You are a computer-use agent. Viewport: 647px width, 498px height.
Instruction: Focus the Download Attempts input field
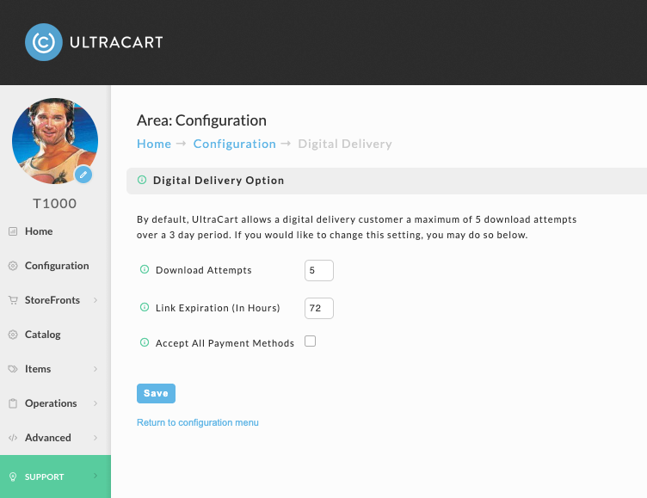click(319, 271)
